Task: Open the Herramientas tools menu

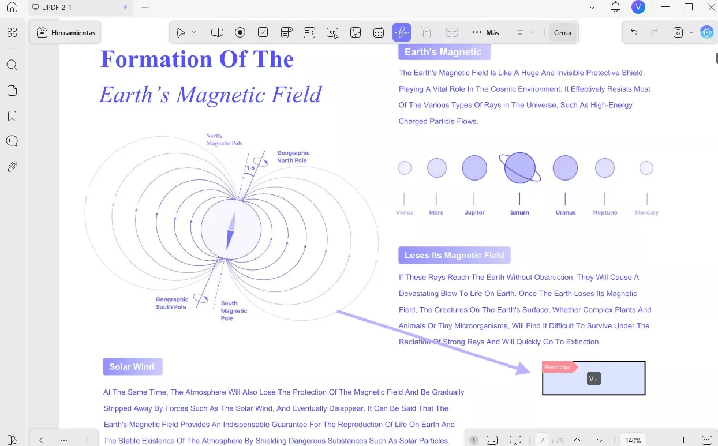Action: (x=66, y=33)
